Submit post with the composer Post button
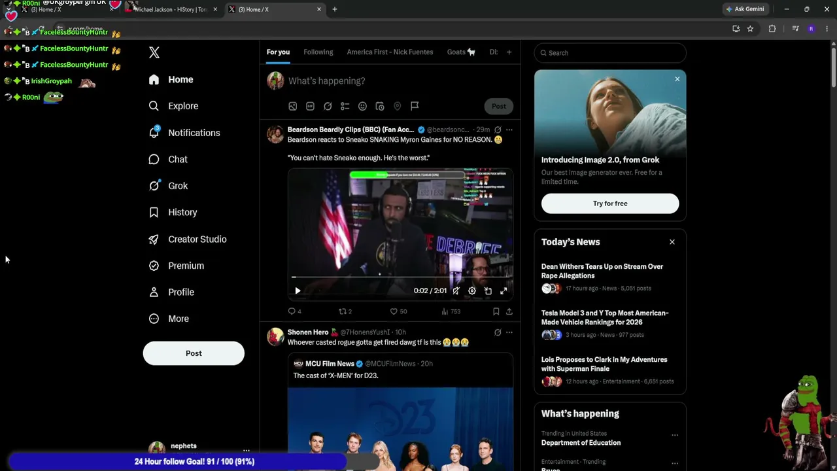The height and width of the screenshot is (471, 837). pos(499,106)
